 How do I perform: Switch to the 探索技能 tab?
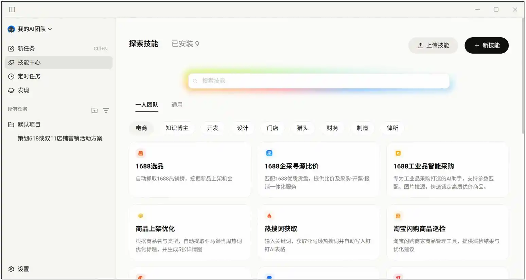(143, 44)
